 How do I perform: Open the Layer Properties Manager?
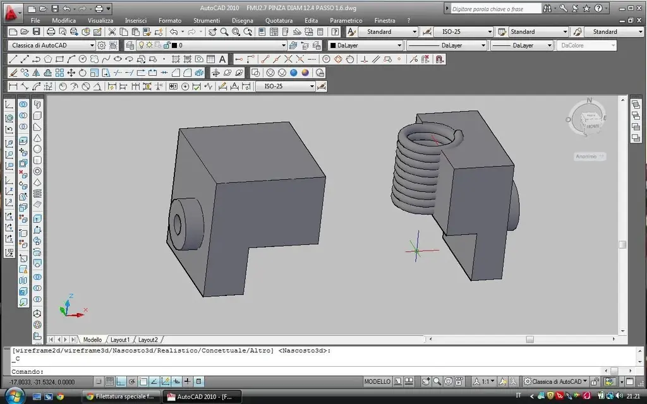tap(130, 45)
